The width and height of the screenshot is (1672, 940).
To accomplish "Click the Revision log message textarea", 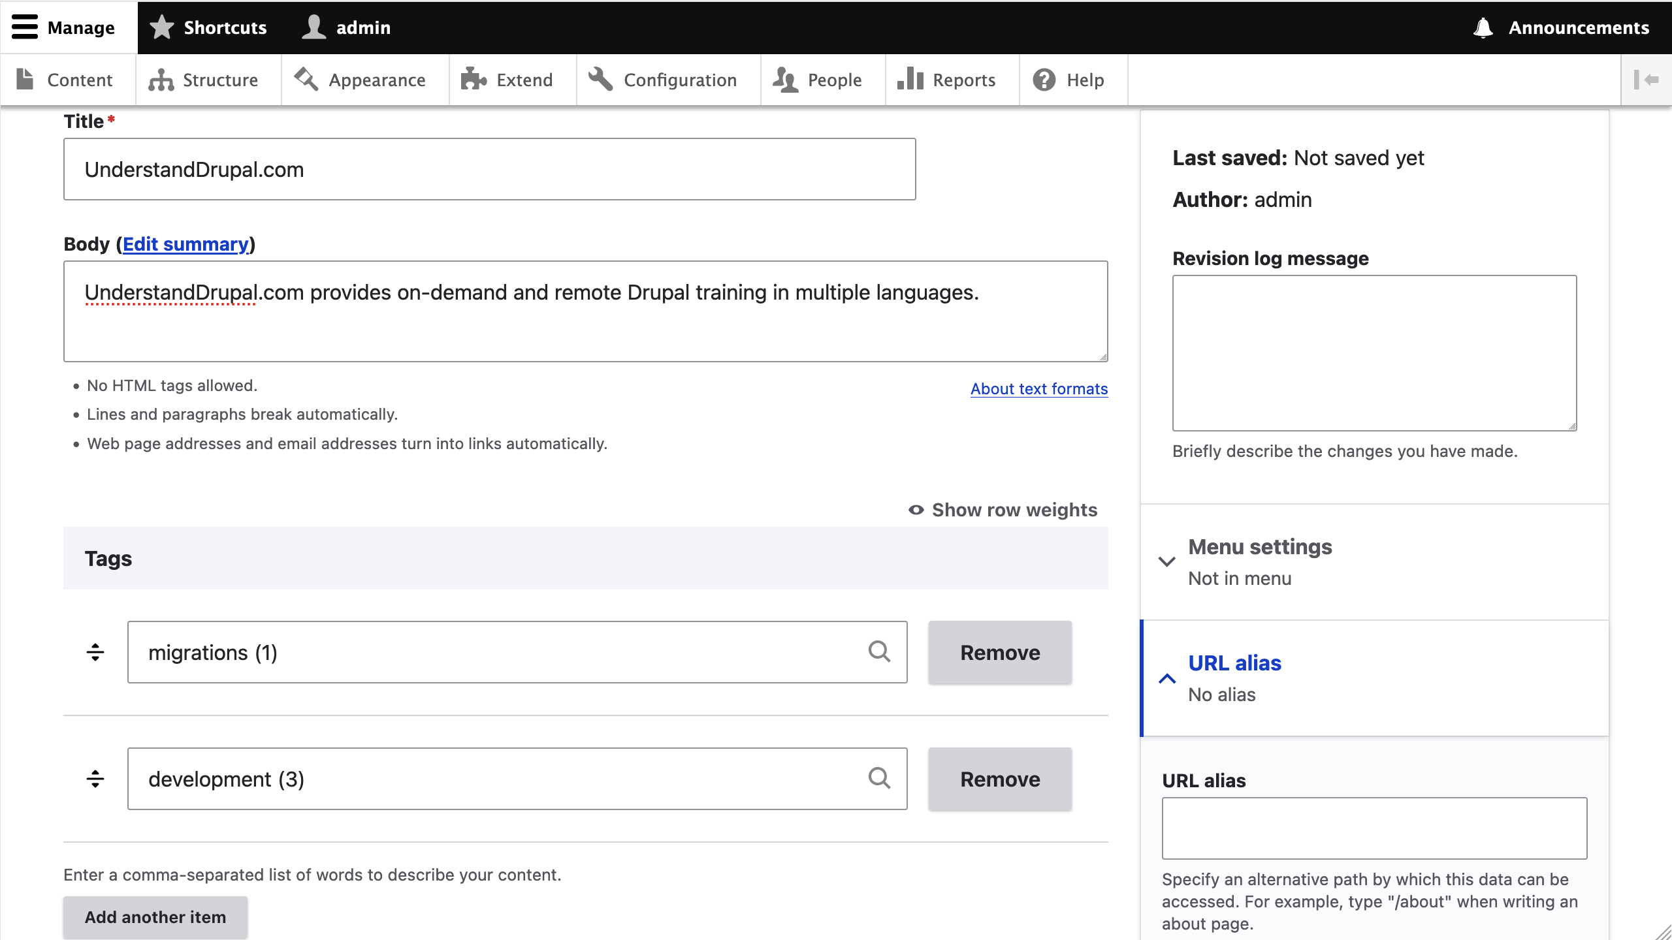I will pyautogui.click(x=1374, y=352).
